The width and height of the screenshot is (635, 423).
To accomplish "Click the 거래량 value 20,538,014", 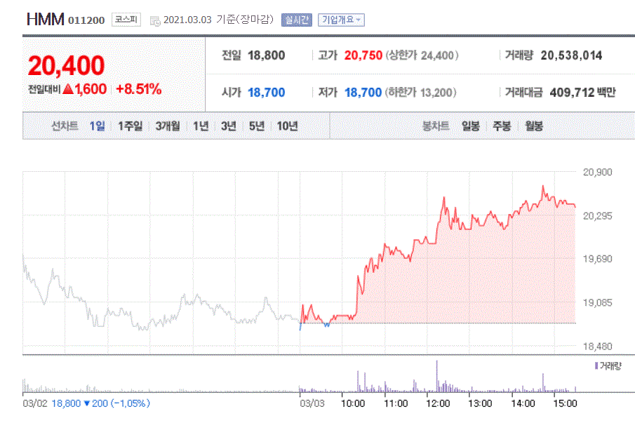I will point(571,55).
